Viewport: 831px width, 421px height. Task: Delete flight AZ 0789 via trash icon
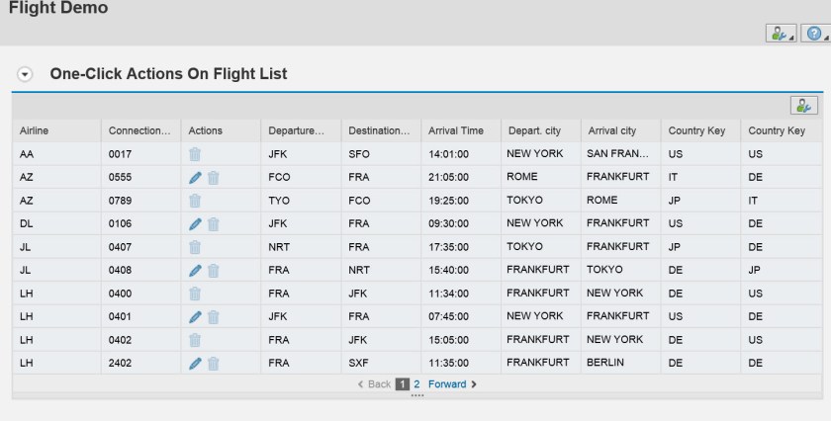click(x=195, y=201)
